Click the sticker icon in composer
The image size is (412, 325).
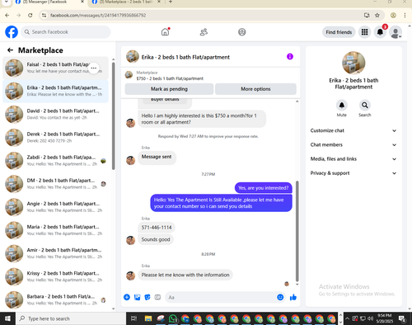[x=147, y=297]
